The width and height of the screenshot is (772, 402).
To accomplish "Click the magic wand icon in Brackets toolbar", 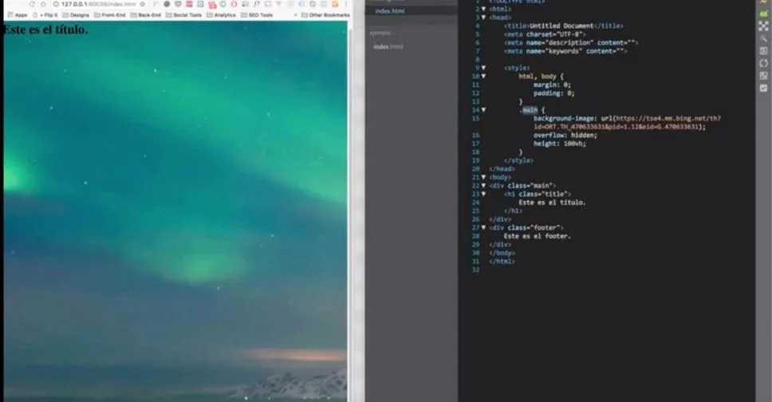I will (764, 38).
